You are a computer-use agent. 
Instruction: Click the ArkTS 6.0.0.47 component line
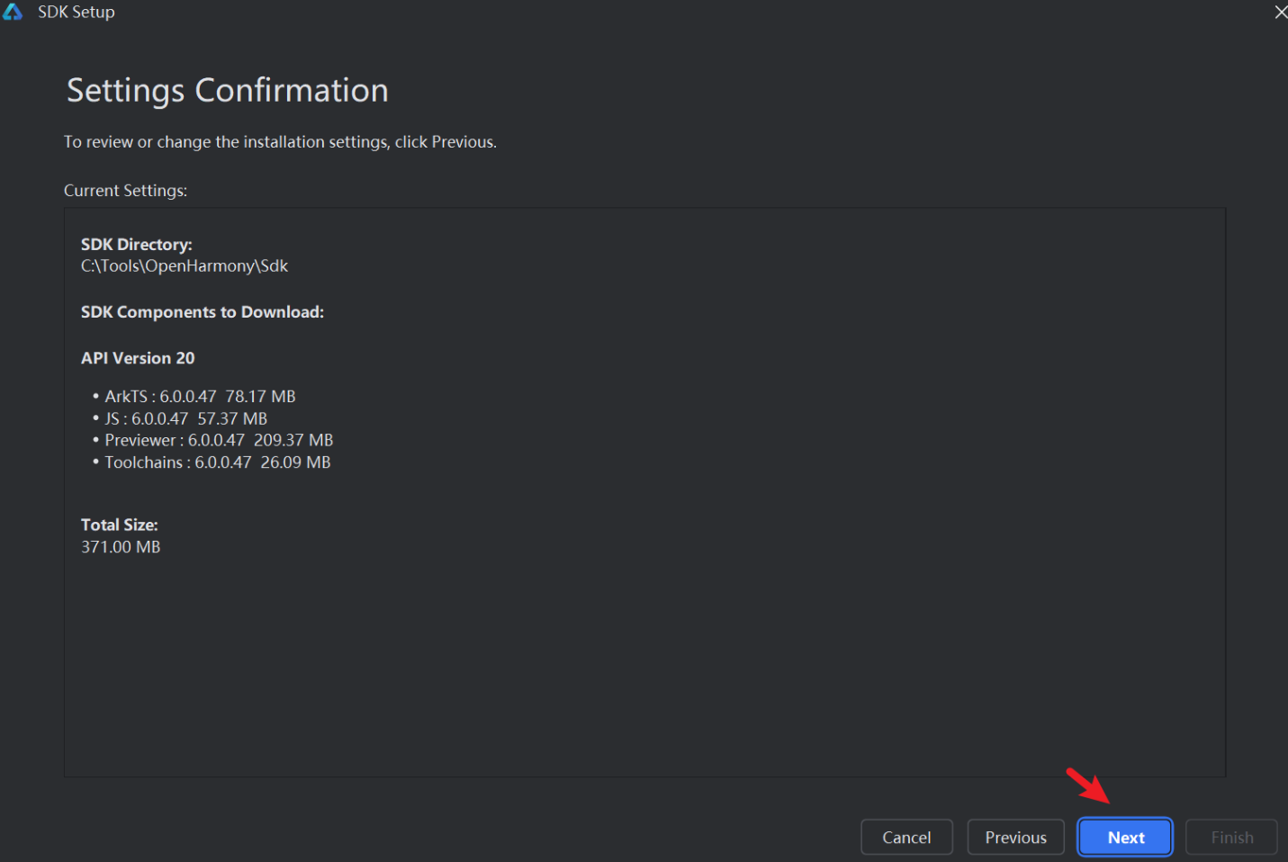click(200, 397)
